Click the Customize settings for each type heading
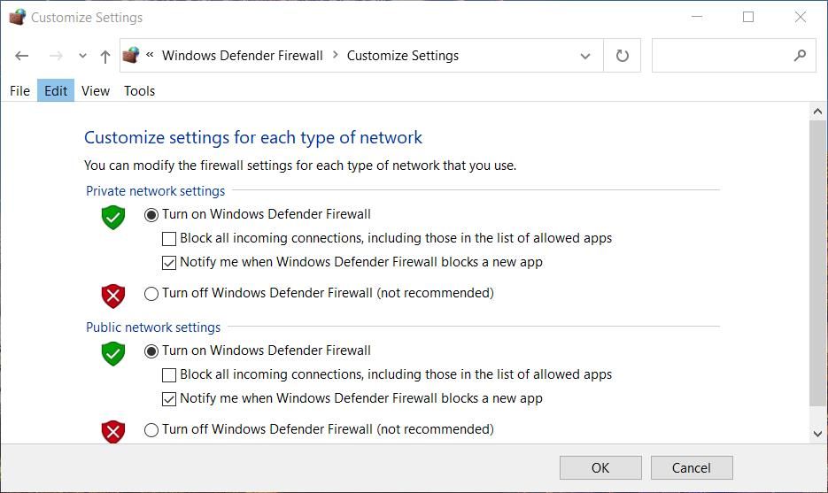Image resolution: width=828 pixels, height=493 pixels. tap(253, 137)
